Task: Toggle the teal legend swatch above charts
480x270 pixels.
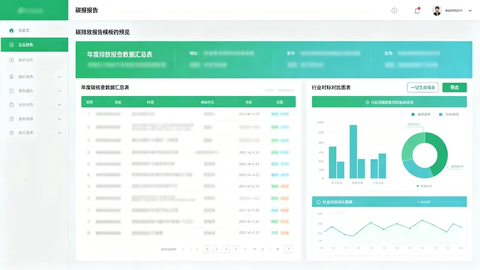Action: [440, 115]
